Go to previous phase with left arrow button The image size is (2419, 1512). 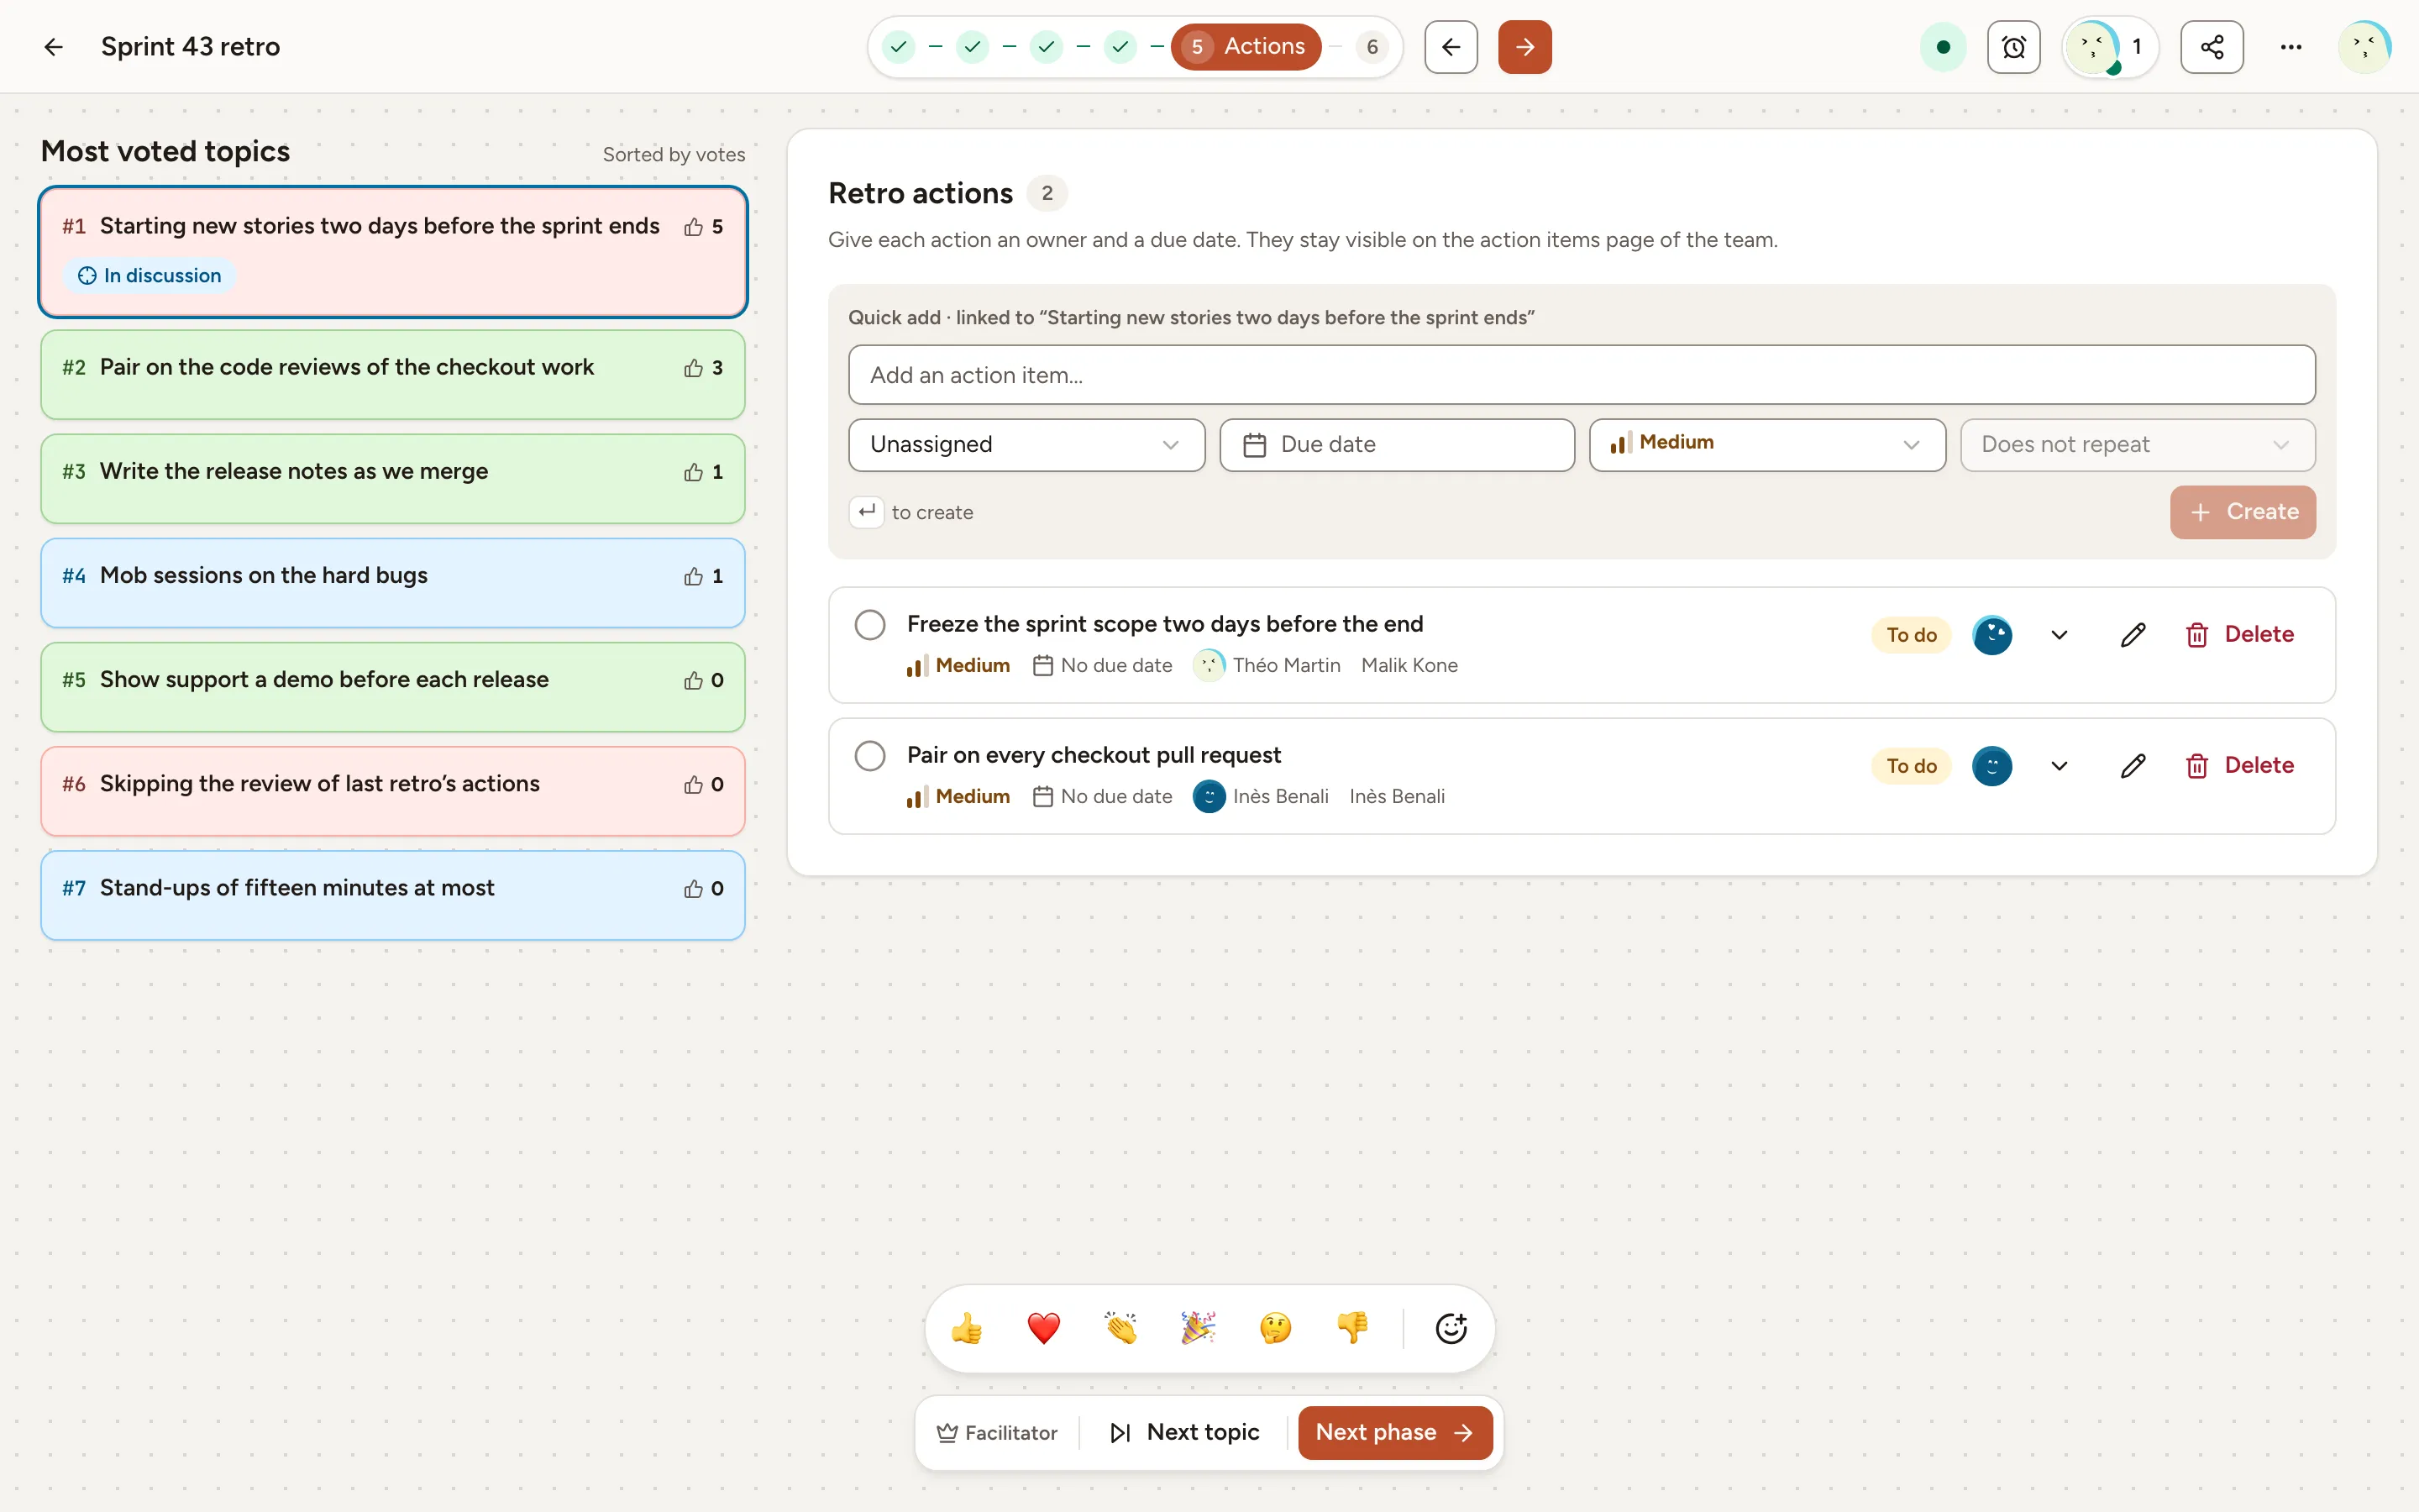[x=1451, y=47]
